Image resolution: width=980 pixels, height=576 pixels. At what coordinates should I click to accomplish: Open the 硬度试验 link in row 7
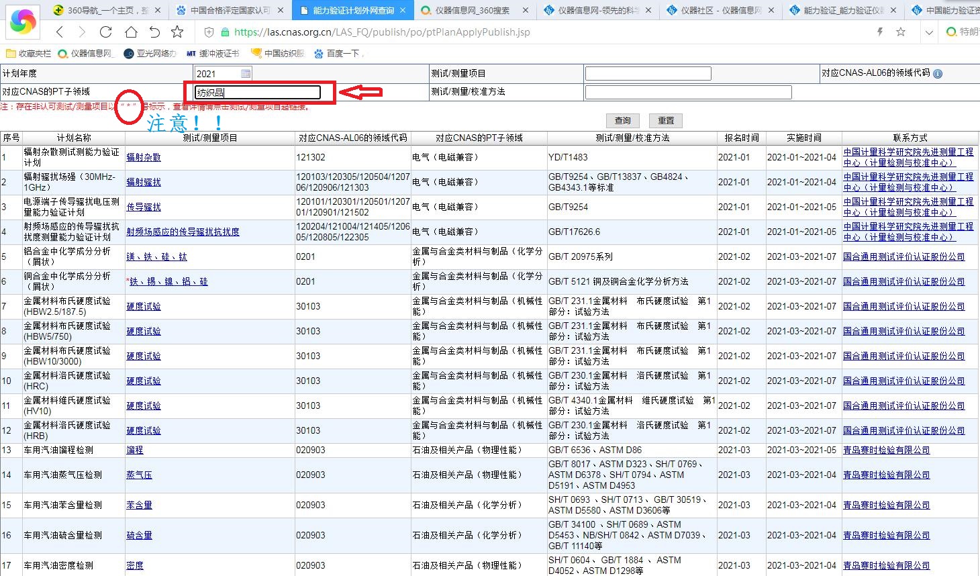click(x=144, y=306)
